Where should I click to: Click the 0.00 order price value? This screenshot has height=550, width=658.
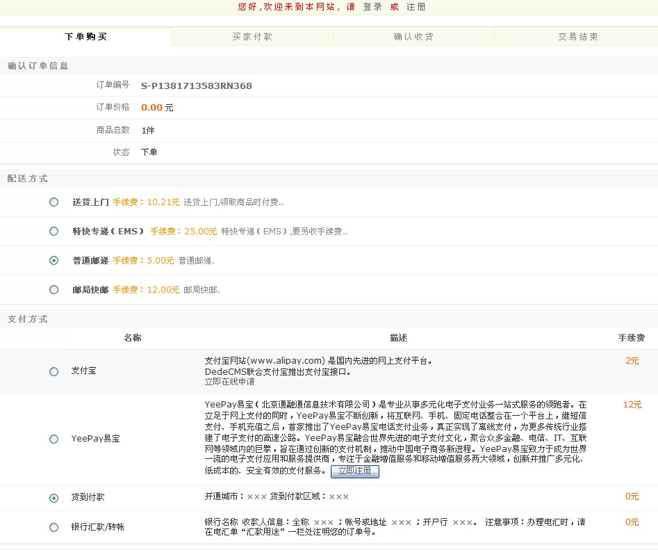click(x=151, y=108)
